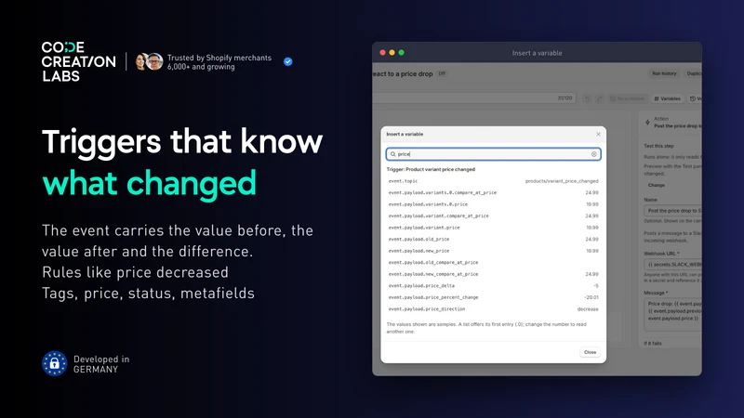Close the Insert a variable dialog with X
The width and height of the screenshot is (744, 418).
pyautogui.click(x=598, y=134)
